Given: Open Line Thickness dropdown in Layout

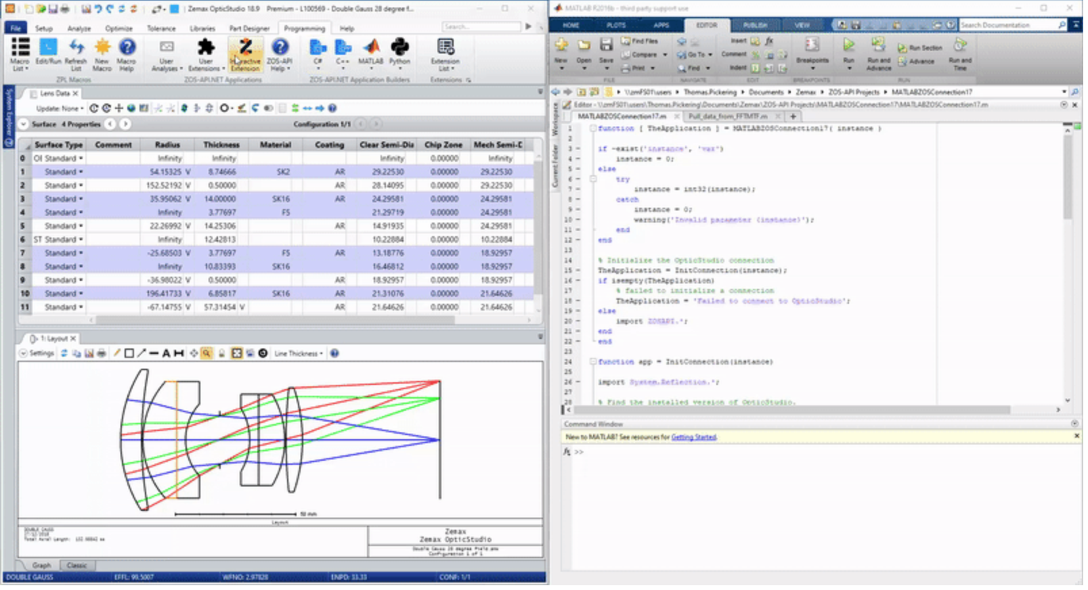Looking at the screenshot, I should pos(299,353).
